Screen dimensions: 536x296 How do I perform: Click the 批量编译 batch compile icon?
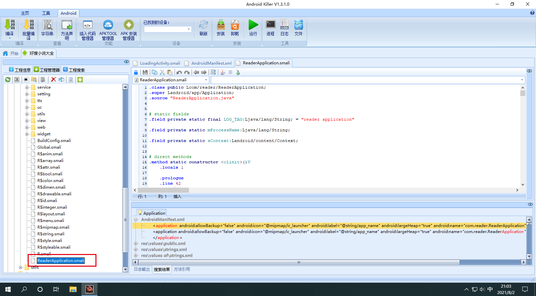(x=28, y=25)
